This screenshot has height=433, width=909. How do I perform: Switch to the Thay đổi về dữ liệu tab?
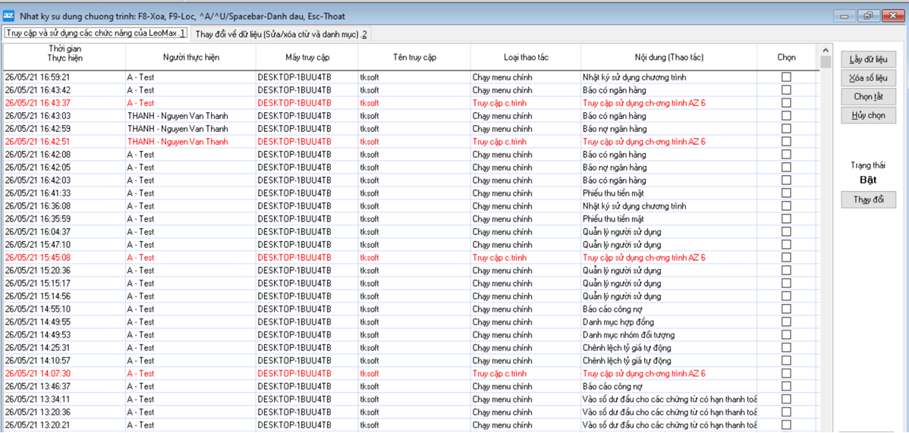point(281,34)
